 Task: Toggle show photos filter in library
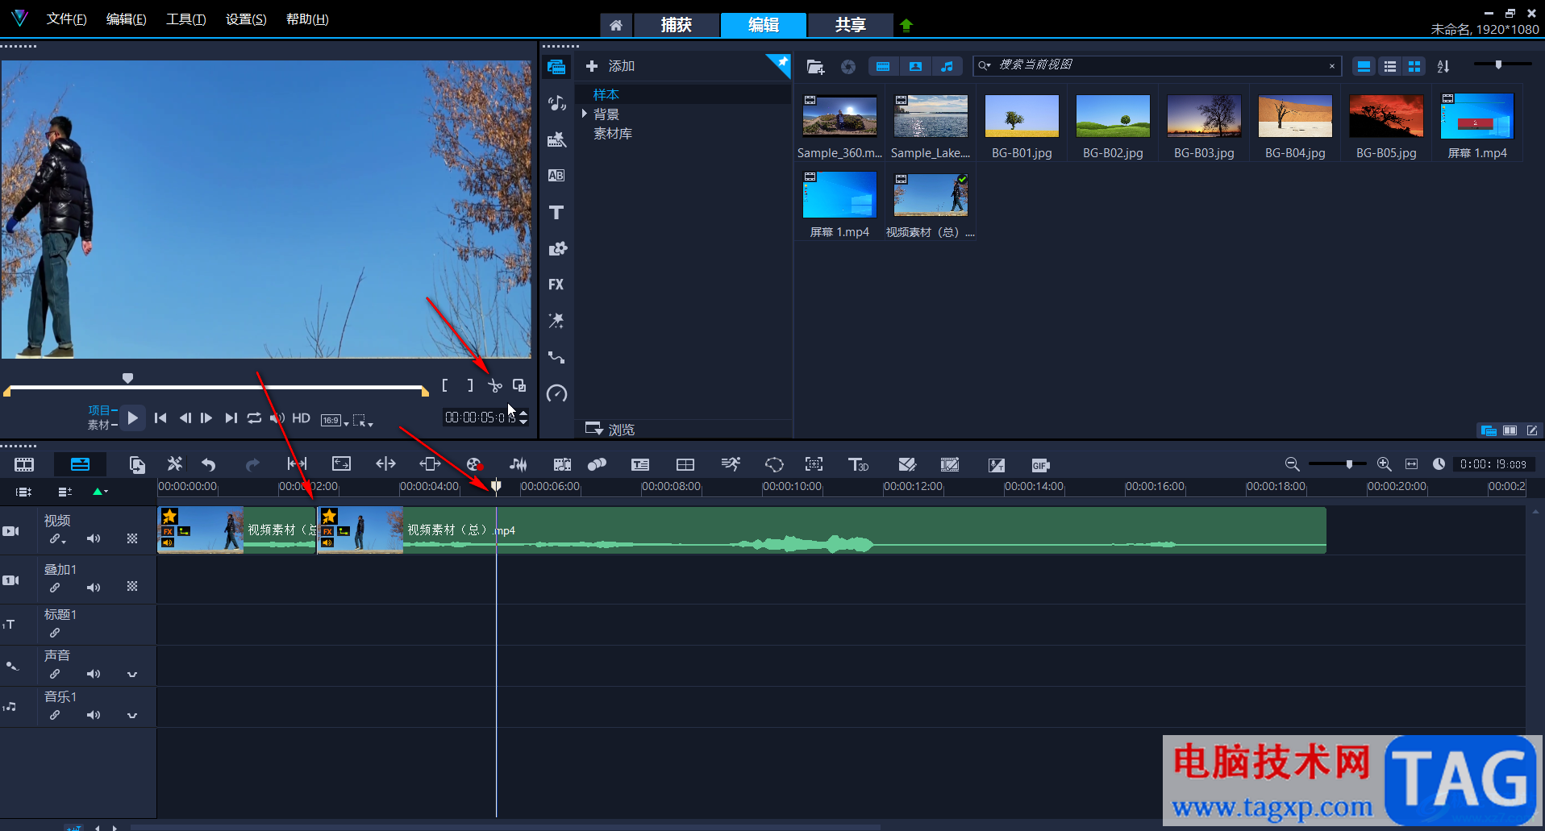tap(915, 66)
